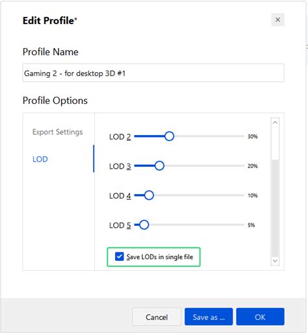Select the LOD tab

coord(40,159)
